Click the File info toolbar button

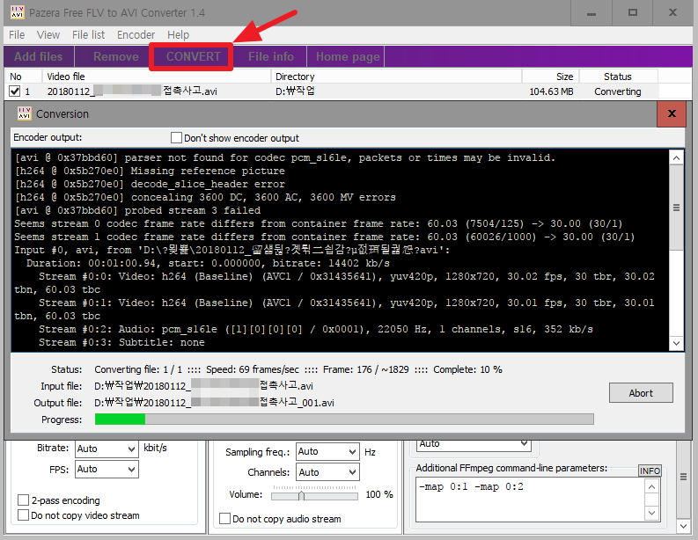(270, 57)
